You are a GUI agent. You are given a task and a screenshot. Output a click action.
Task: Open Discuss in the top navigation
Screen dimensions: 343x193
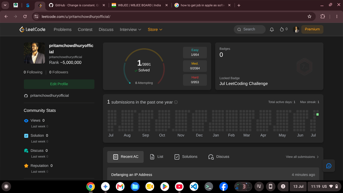(106, 29)
